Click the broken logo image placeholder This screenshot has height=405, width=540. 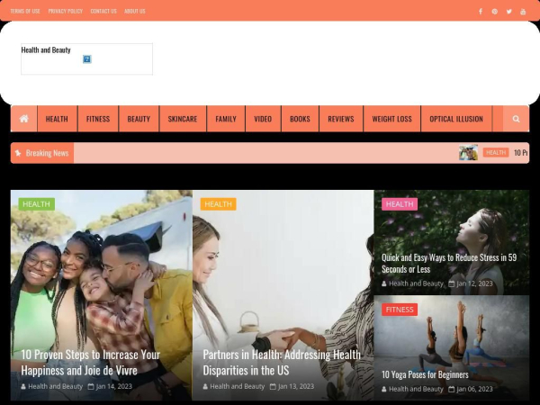87,58
